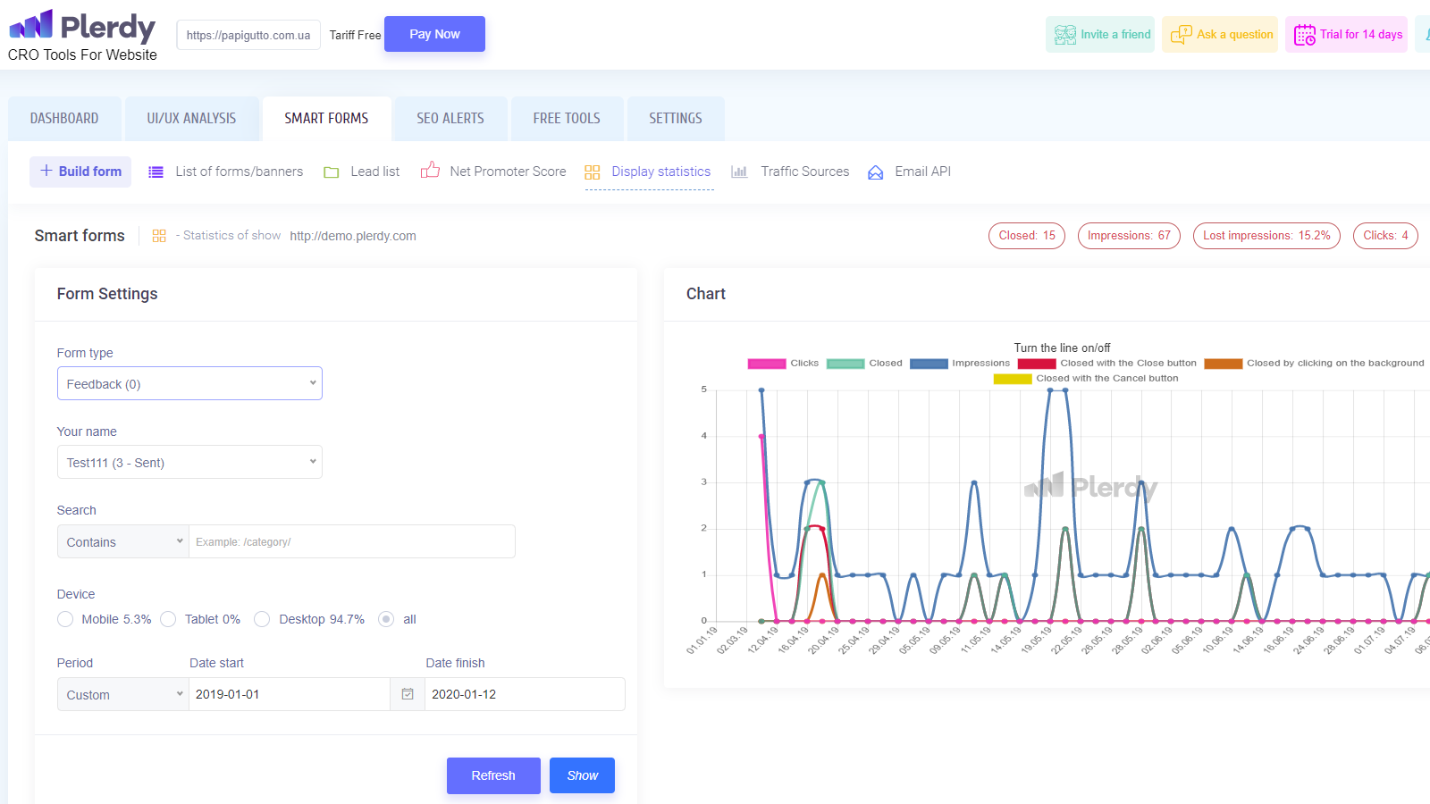Click the Plerdy logo icon

tap(32, 25)
